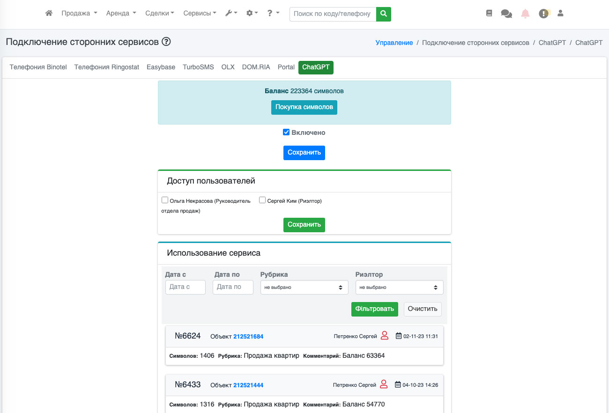
Task: Open the Риэлтор filter dropdown
Action: (399, 288)
